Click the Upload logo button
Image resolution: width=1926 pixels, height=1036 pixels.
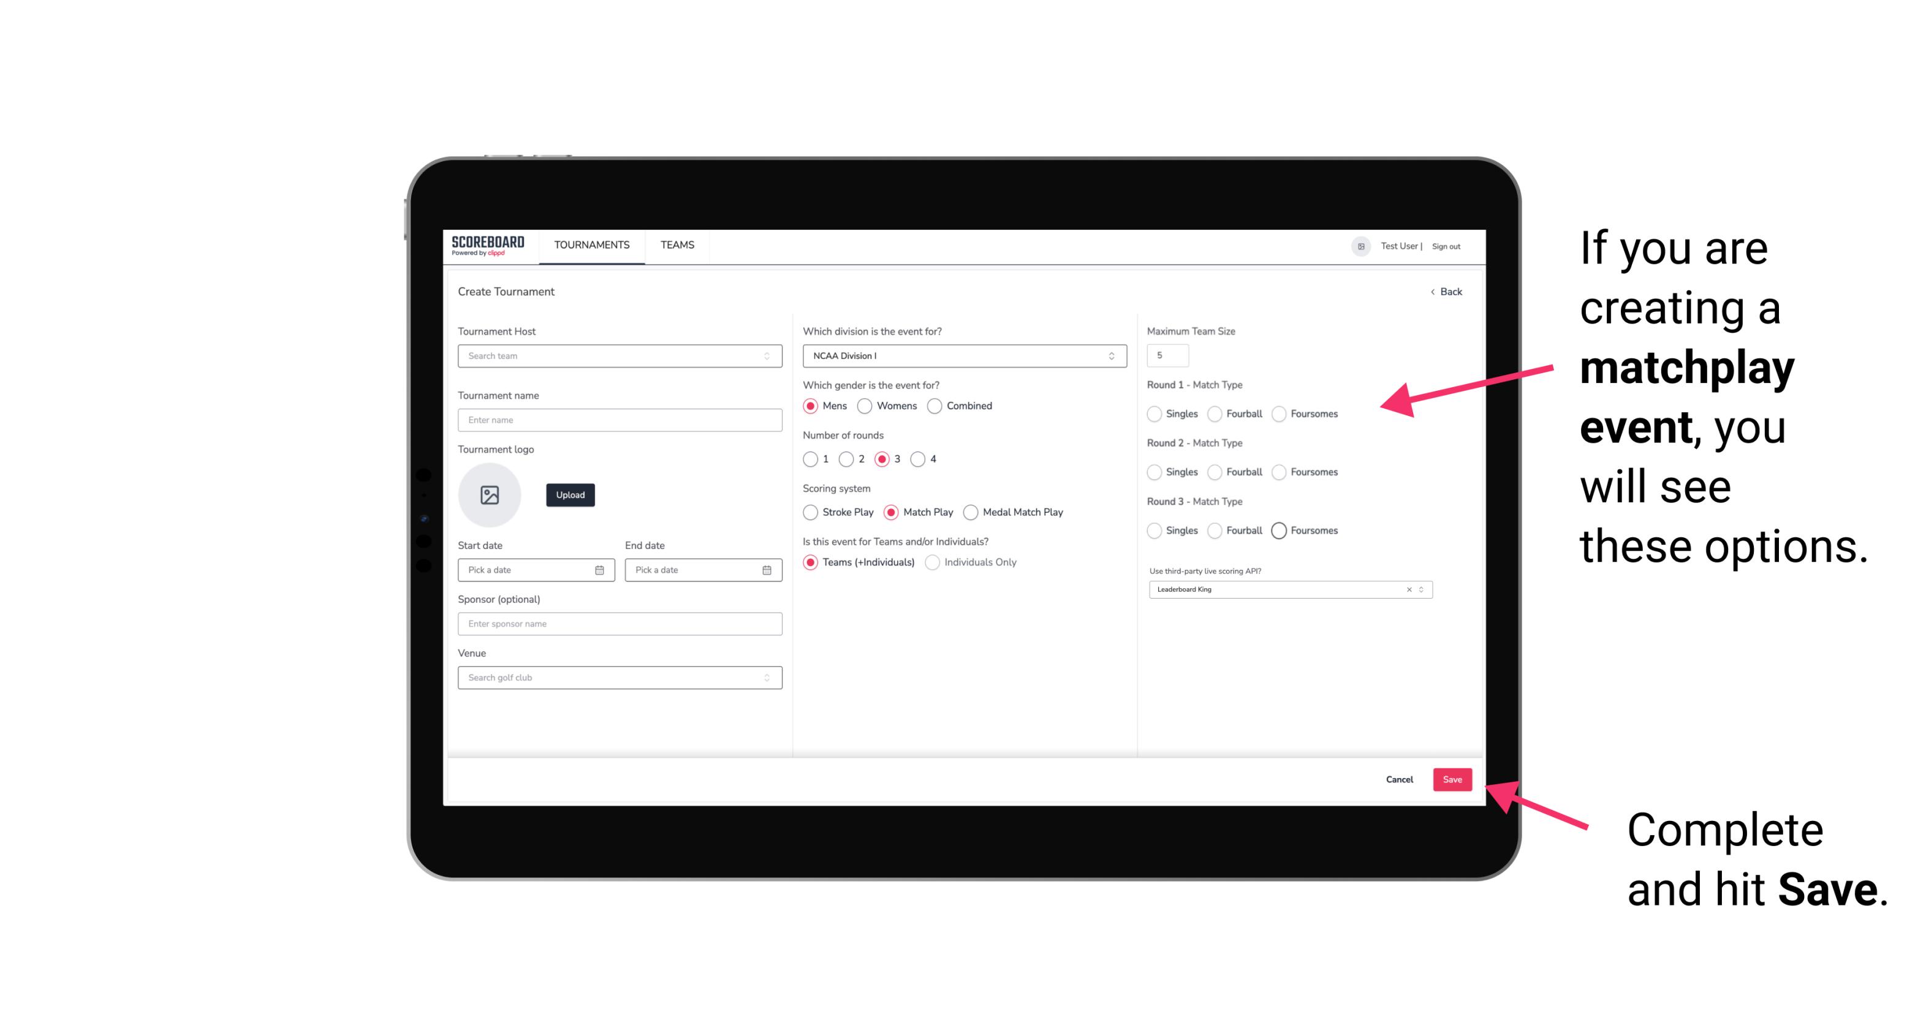click(x=570, y=495)
